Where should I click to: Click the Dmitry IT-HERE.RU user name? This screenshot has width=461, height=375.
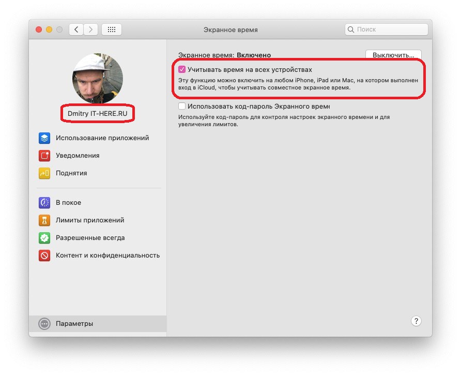pyautogui.click(x=97, y=113)
